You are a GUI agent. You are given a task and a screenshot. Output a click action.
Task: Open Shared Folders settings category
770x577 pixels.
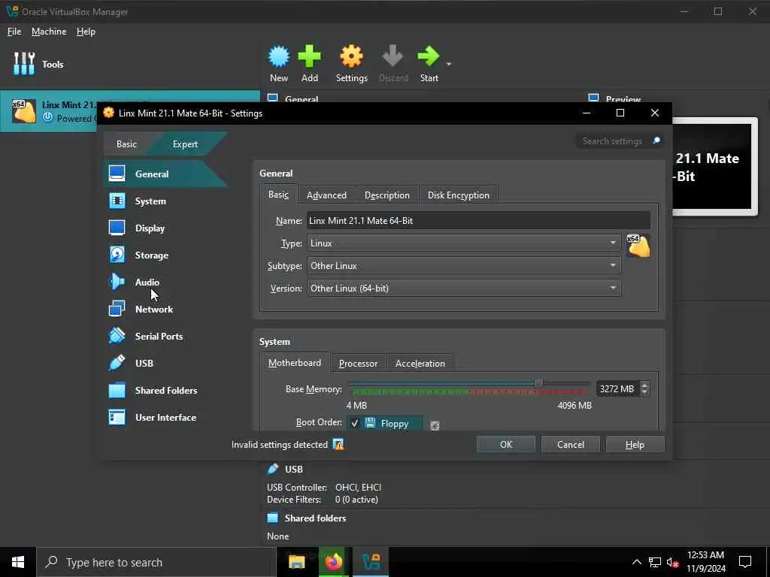point(165,390)
